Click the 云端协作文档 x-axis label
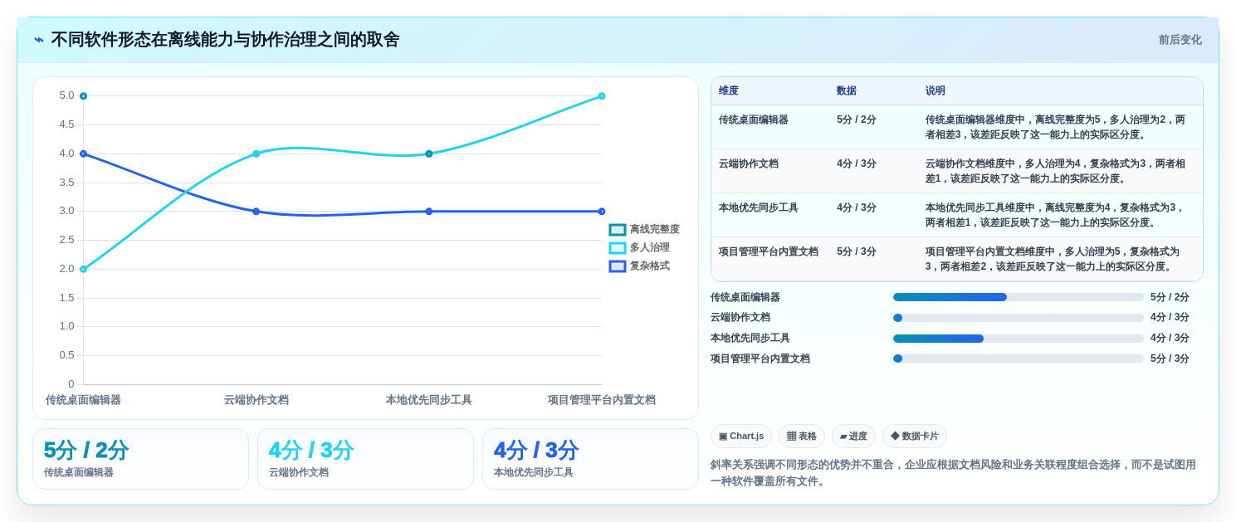 coord(256,400)
